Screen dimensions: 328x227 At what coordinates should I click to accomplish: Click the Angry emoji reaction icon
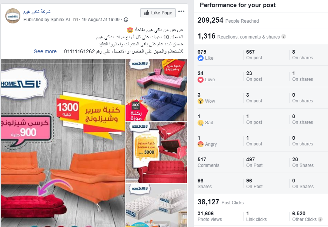tap(201, 144)
